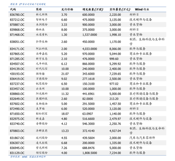Select code cell 836945.OC
The image size is (175, 161).
click(17, 148)
